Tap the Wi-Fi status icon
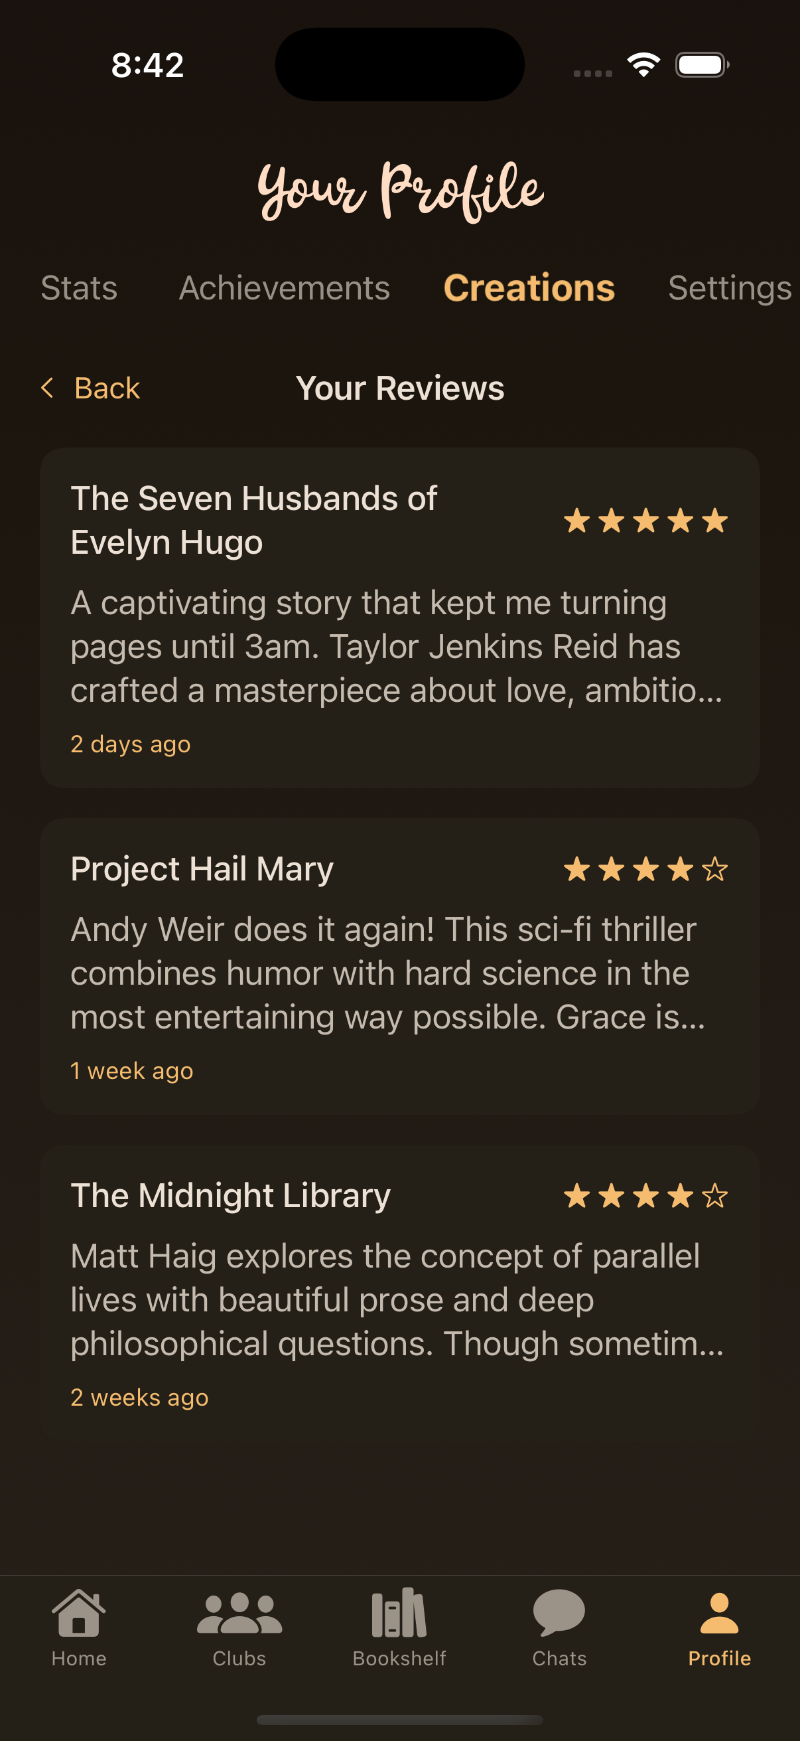800x1741 pixels. (x=643, y=65)
